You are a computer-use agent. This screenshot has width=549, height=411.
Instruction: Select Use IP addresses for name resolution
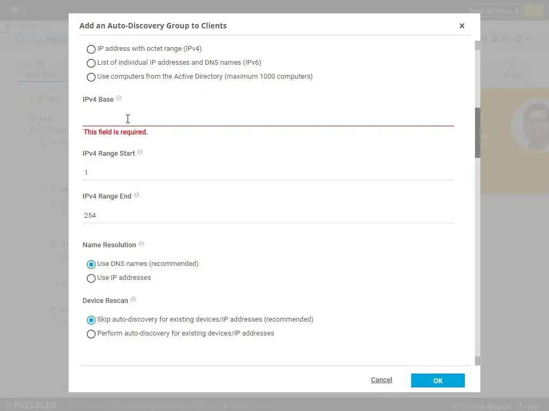click(91, 278)
